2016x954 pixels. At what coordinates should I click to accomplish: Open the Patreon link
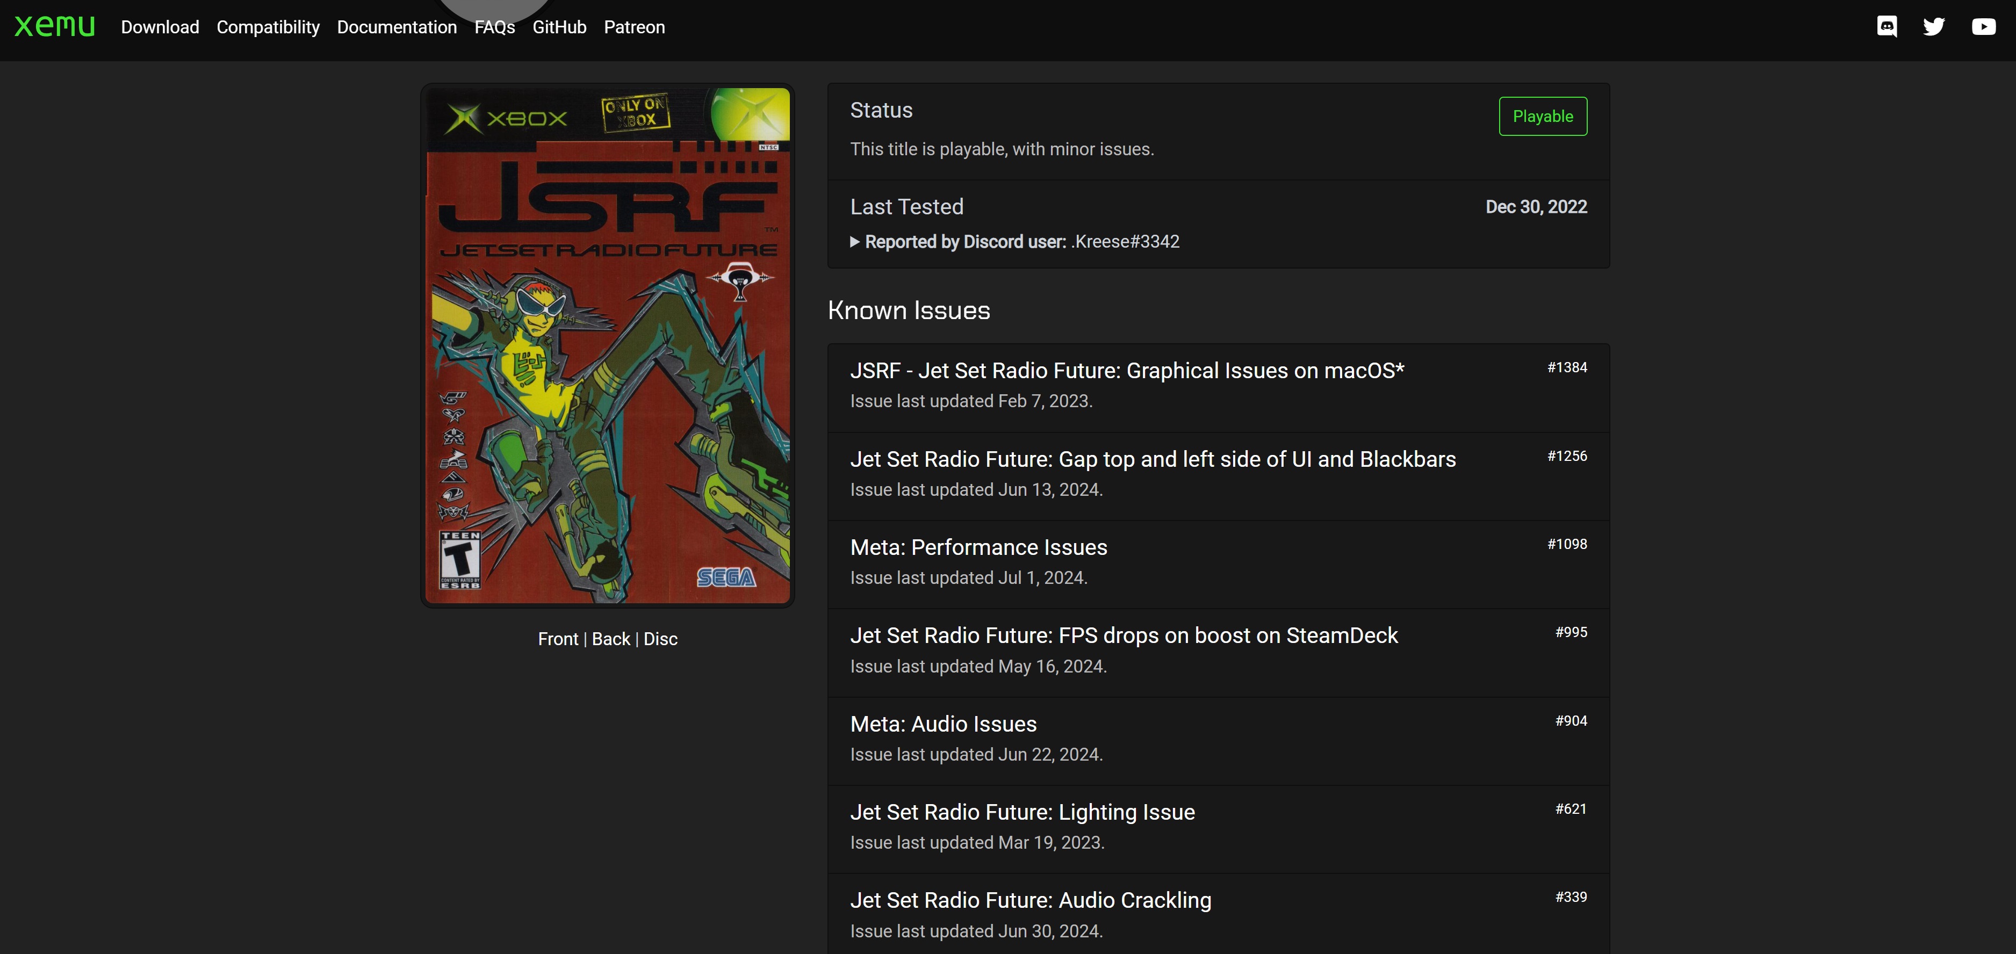(x=634, y=27)
